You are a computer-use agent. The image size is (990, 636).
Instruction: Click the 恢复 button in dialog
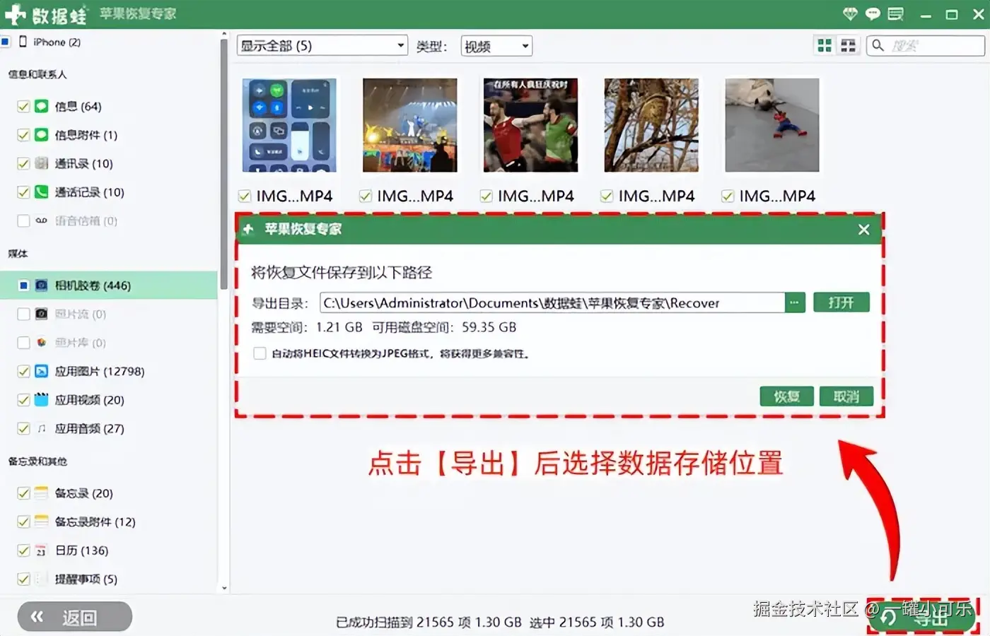pos(786,396)
